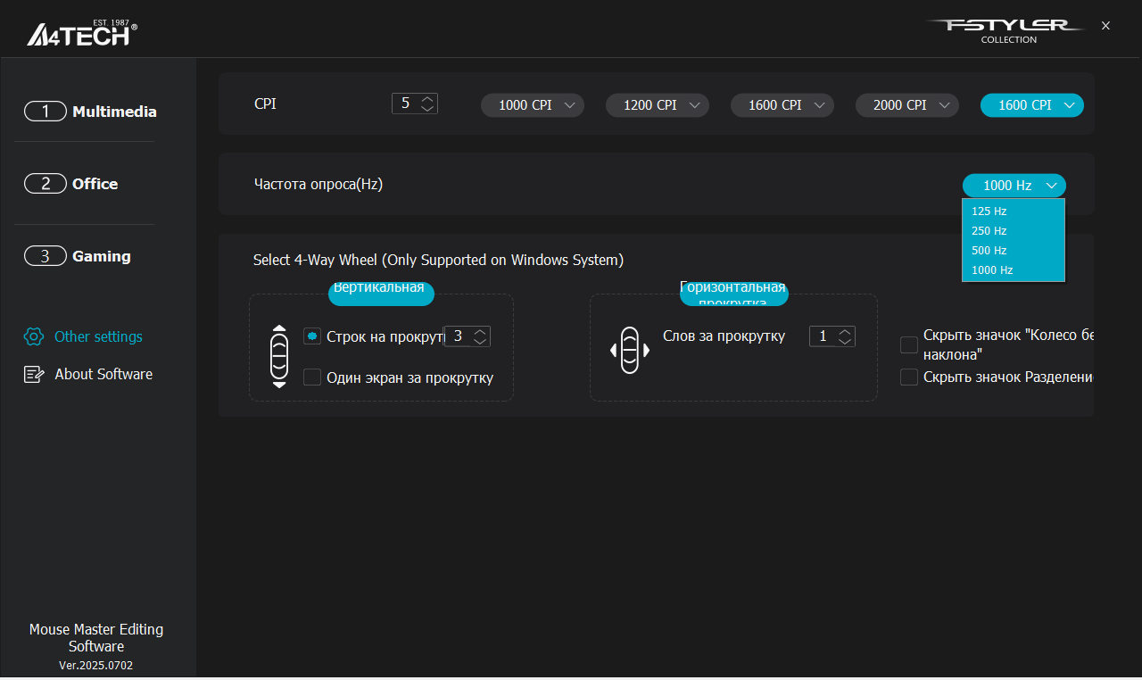Check 'Скрыть значок Разделение' box
The image size is (1142, 680).
[909, 377]
